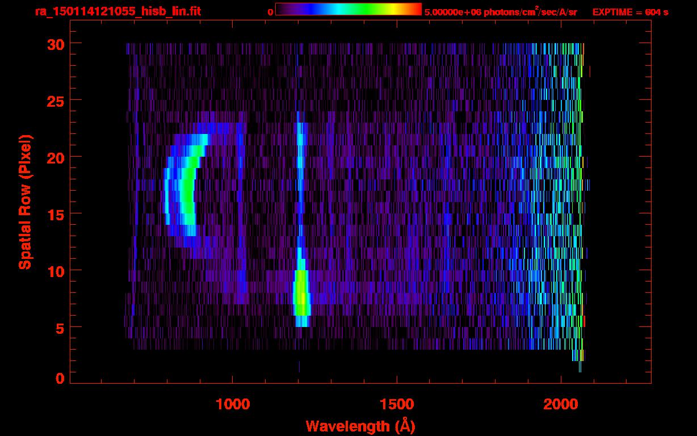
Task: Click the 1500 wavelength tick label
Action: click(x=396, y=404)
